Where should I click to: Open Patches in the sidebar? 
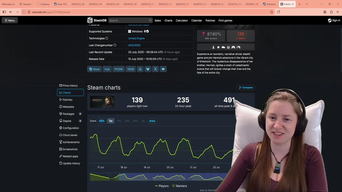coord(70,100)
